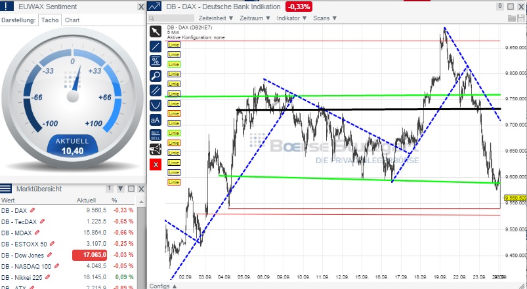Select the single trend line drawing tool
The height and width of the screenshot is (289, 527).
point(156,47)
